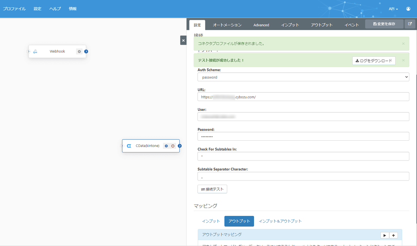Open connector in new window icon
Screen dimensions: 417x246
click(410, 24)
